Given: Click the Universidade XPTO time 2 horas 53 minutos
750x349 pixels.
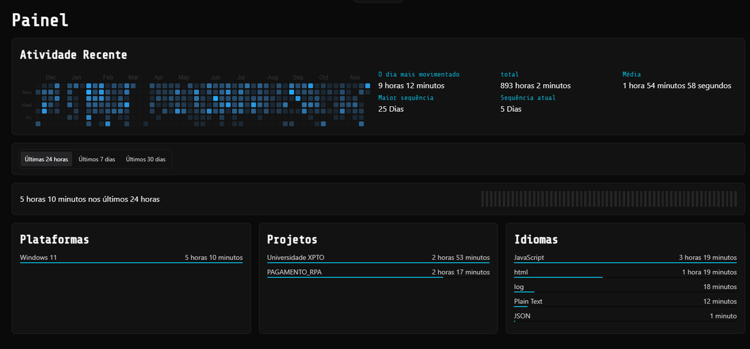Looking at the screenshot, I should tap(461, 257).
